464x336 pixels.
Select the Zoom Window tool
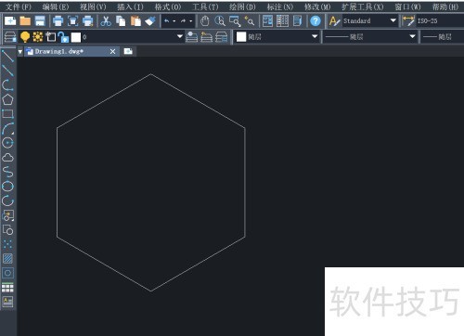coord(235,21)
